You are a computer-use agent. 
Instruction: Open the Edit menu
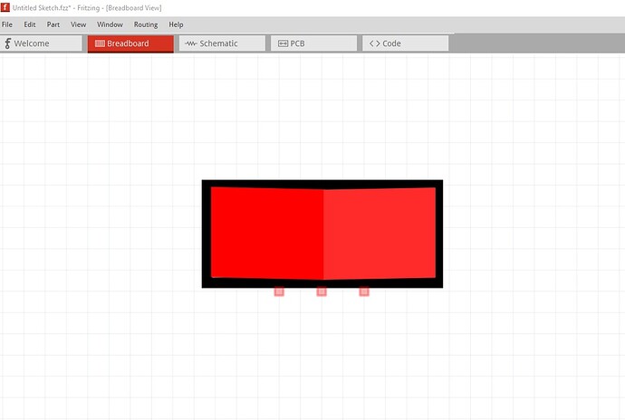coord(30,24)
